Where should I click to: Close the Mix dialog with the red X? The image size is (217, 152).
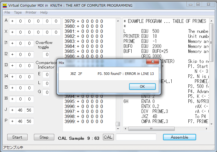[x=152, y=62]
